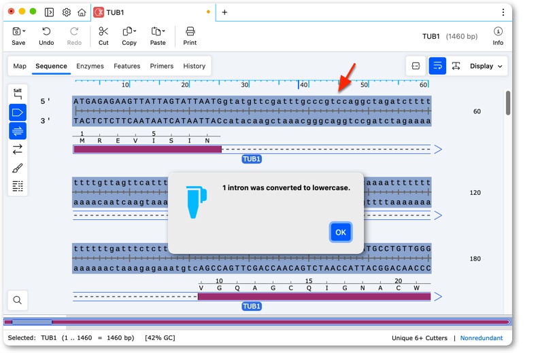Viewport: 538px width, 353px height.
Task: Open the Primers tab
Action: 162,66
